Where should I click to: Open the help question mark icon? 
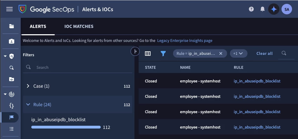tap(251, 9)
